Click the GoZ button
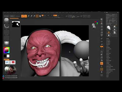Viewport: 122px width, 92px height. point(107,22)
